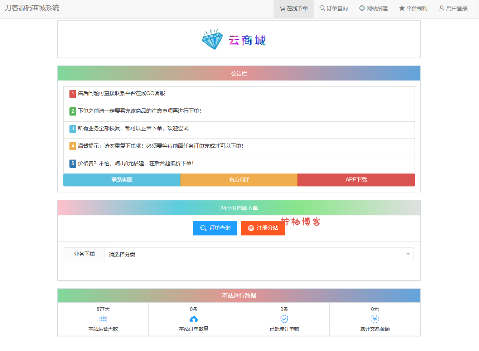Click the 联系客服 button
This screenshot has height=351, width=479.
tap(122, 180)
